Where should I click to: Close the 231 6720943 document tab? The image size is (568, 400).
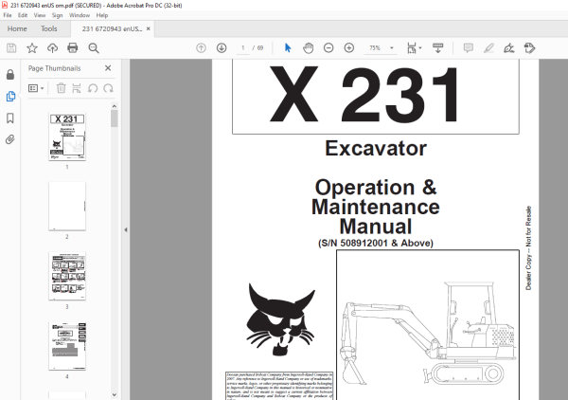click(149, 28)
